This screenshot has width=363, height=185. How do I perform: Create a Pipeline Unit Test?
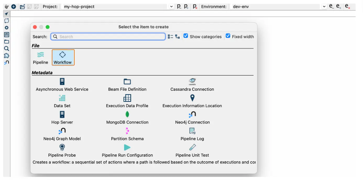click(192, 151)
